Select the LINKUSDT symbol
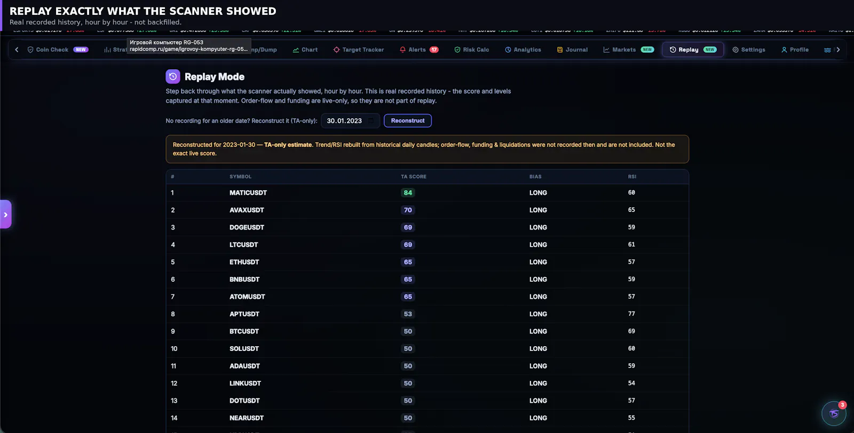Image resolution: width=854 pixels, height=433 pixels. (245, 383)
